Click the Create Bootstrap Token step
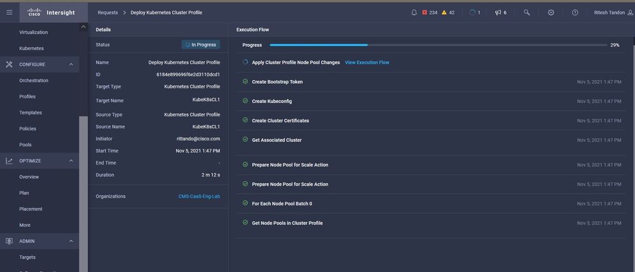The height and width of the screenshot is (272, 635). 277,82
